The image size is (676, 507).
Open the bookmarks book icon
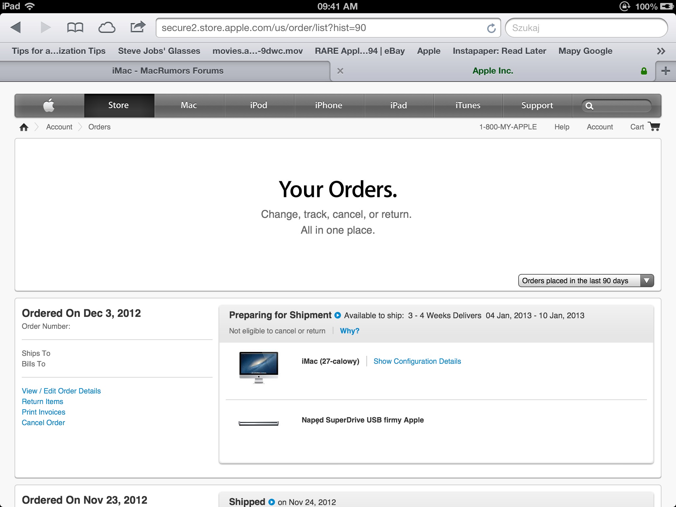pos(75,27)
